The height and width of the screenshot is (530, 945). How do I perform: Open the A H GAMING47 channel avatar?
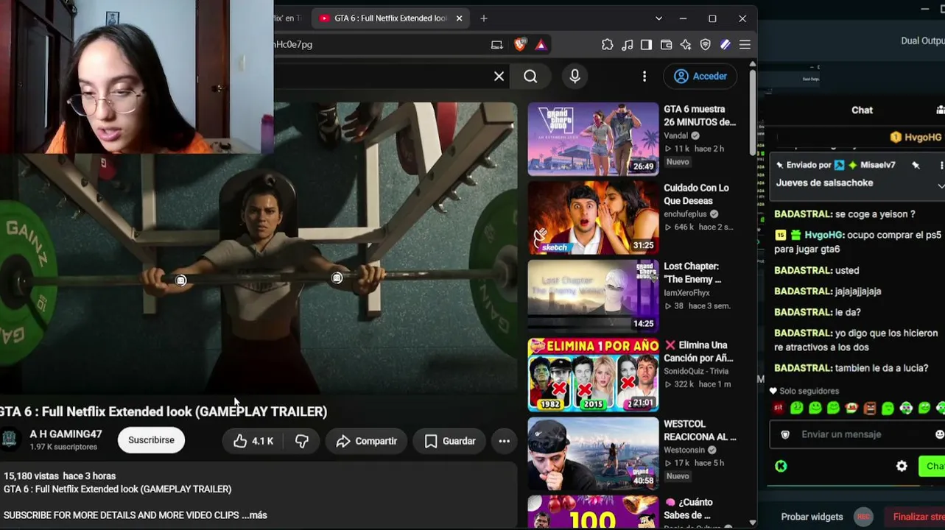coord(10,439)
